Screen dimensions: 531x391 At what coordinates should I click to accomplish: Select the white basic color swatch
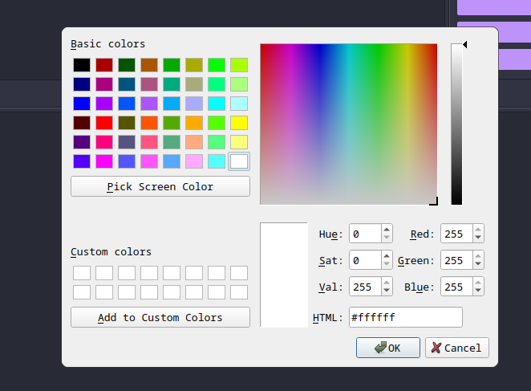pyautogui.click(x=239, y=161)
